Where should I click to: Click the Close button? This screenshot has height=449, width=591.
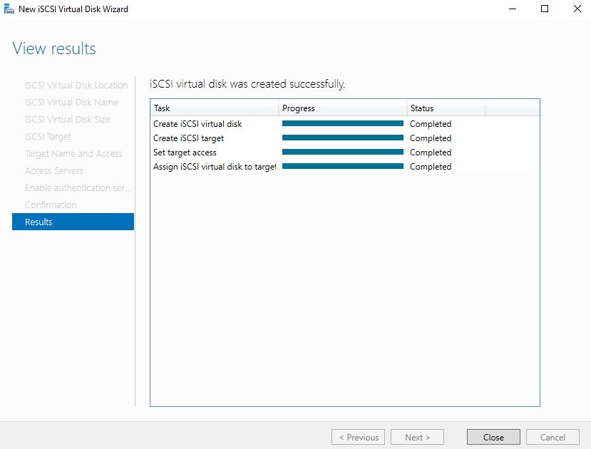pos(493,437)
